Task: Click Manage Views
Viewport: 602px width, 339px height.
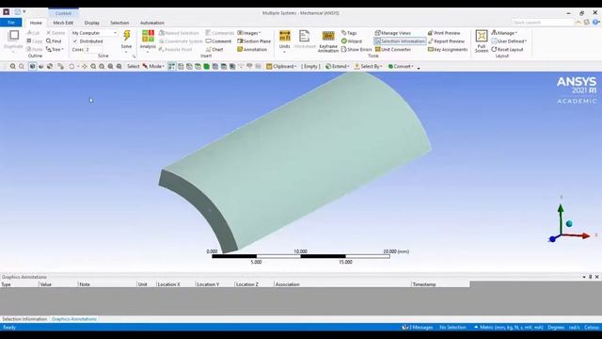Action: pyautogui.click(x=393, y=33)
